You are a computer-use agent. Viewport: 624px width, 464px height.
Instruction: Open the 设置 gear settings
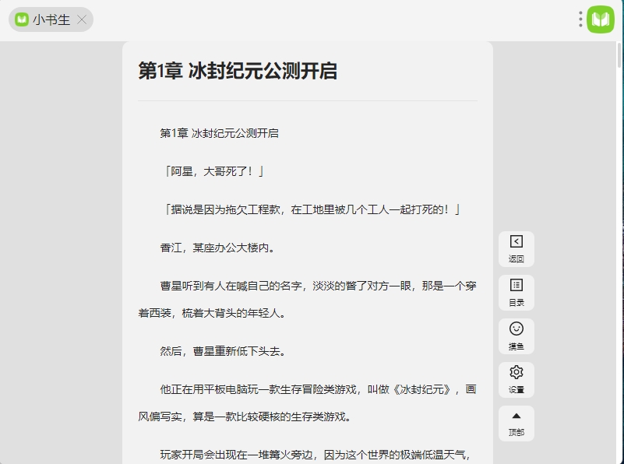[x=516, y=380]
